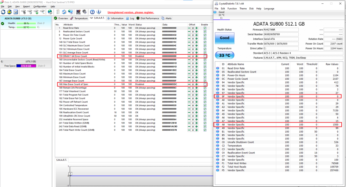Toggle Enable checkbox for Hardware ECC Recovered

coord(205,109)
